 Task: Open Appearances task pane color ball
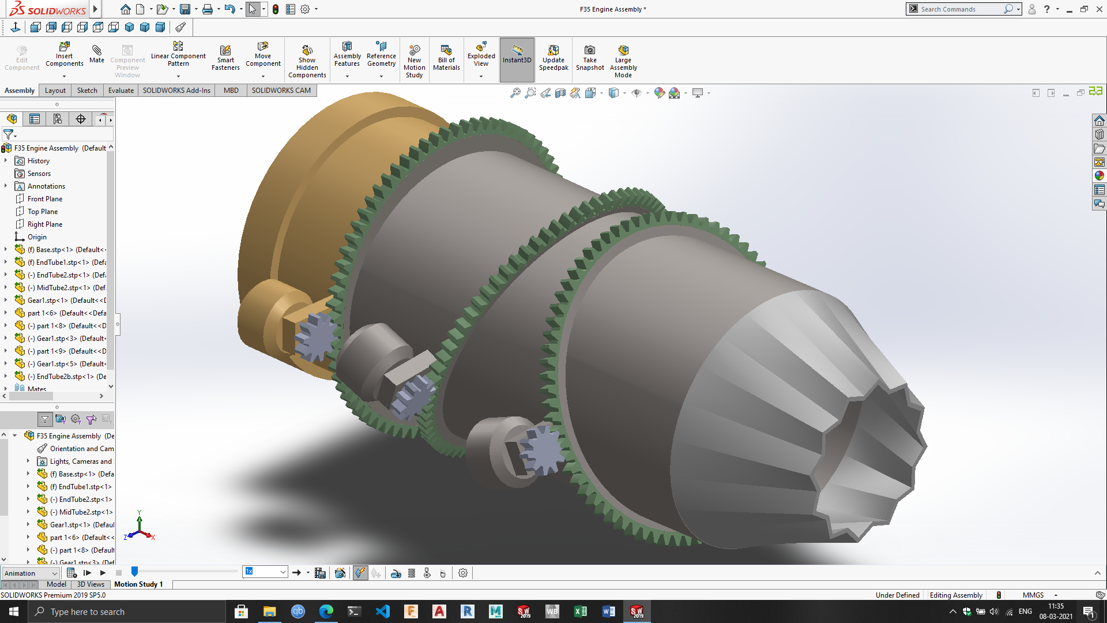(x=1099, y=176)
